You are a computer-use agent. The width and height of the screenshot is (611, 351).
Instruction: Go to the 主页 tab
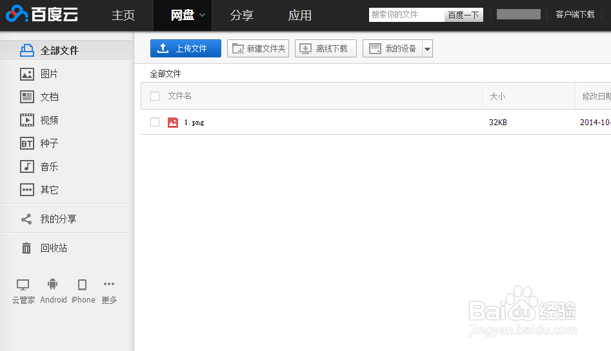point(123,15)
